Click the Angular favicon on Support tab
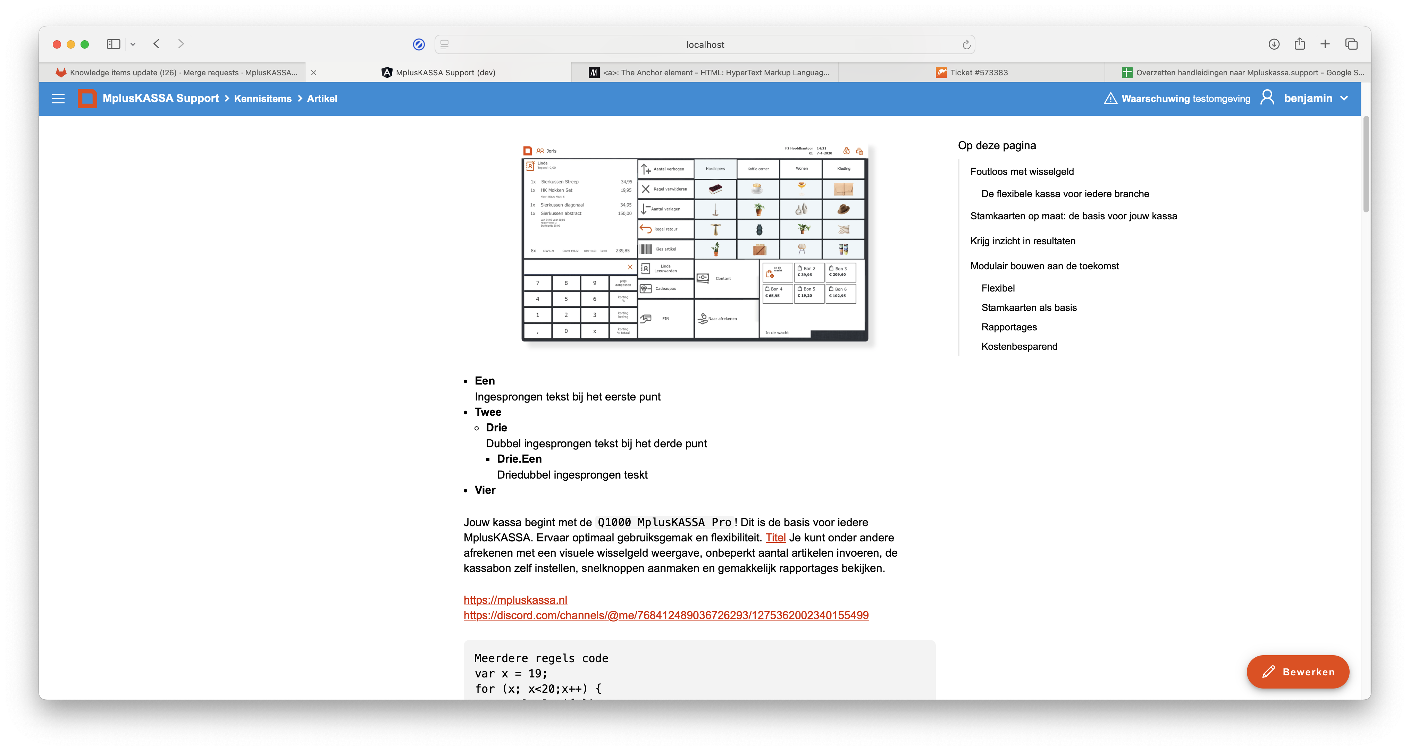The height and width of the screenshot is (751, 1410). (386, 72)
